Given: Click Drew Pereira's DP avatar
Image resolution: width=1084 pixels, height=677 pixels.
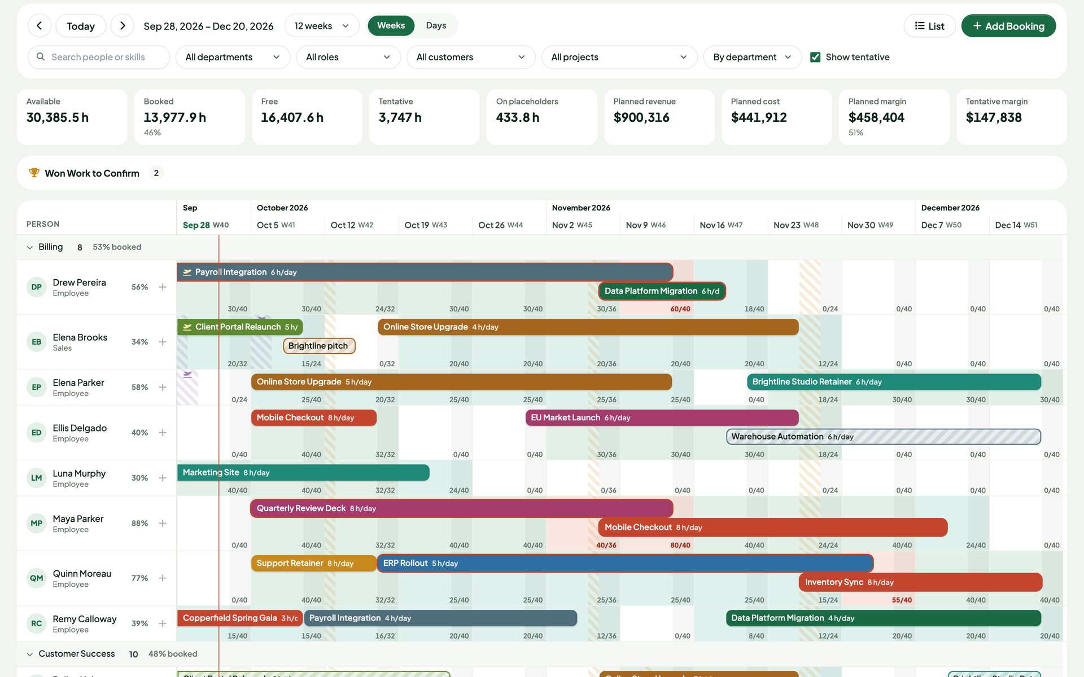Looking at the screenshot, I should (37, 287).
